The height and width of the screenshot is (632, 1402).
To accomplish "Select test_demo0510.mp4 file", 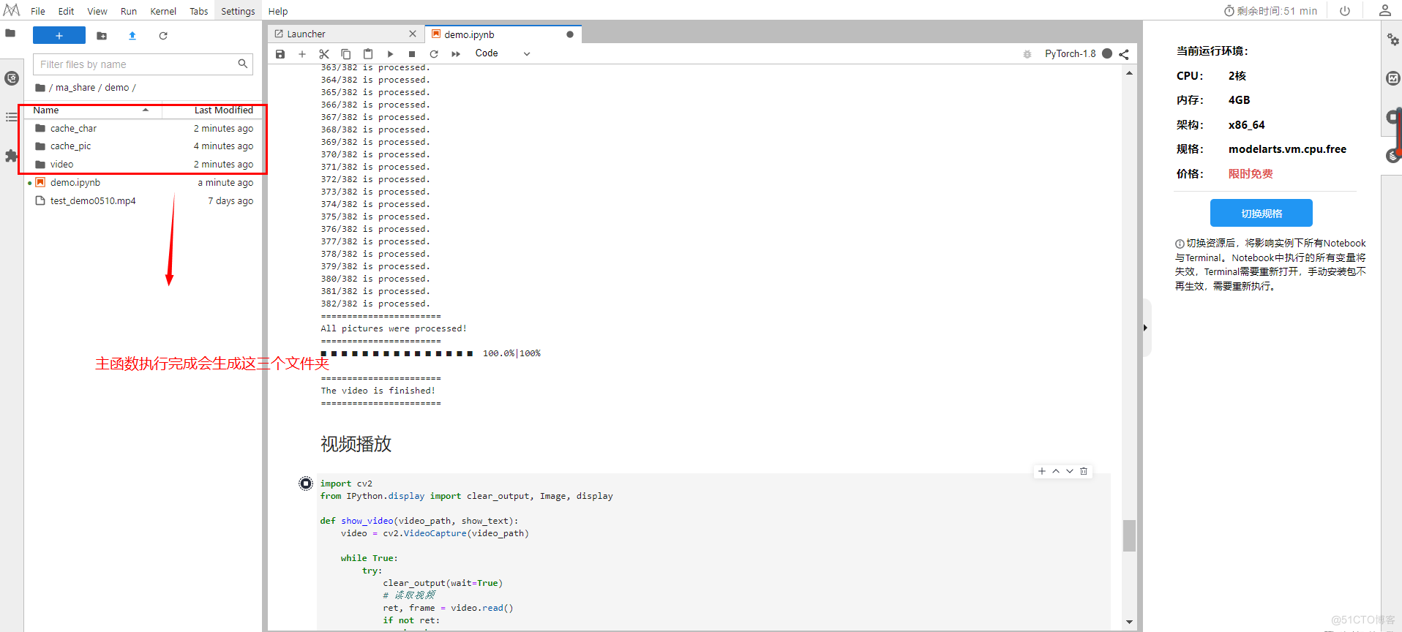I will pyautogui.click(x=144, y=200).
